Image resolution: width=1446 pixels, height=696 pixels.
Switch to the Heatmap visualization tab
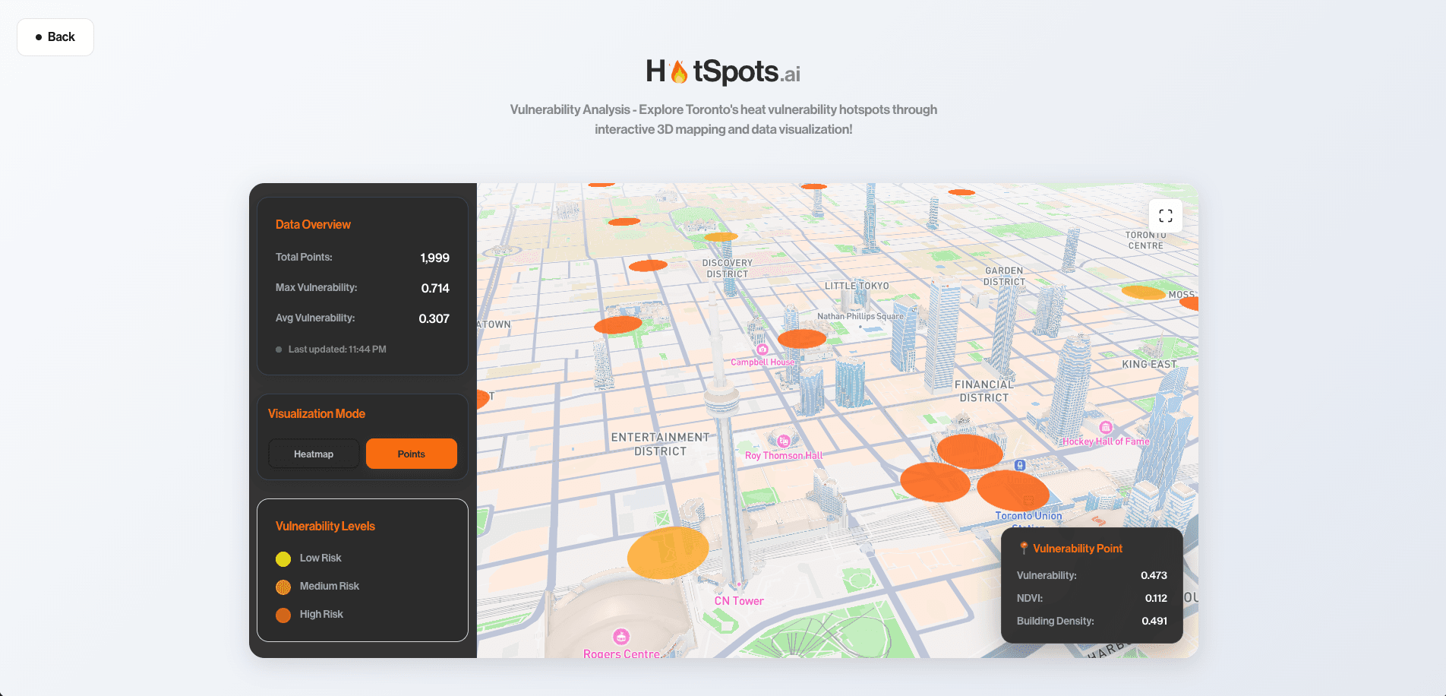[313, 454]
